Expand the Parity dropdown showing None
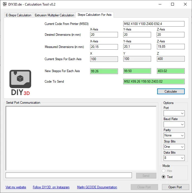This screenshot has width=192, height=193. point(174,135)
